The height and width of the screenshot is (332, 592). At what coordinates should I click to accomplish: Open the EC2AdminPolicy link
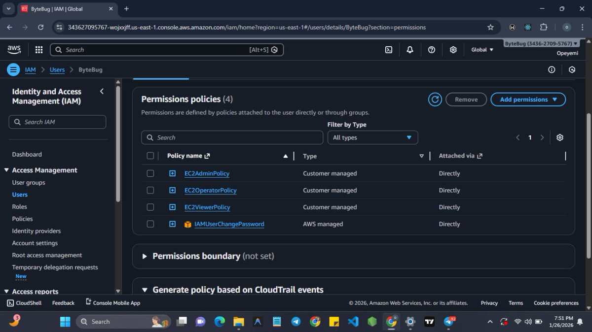coord(207,173)
